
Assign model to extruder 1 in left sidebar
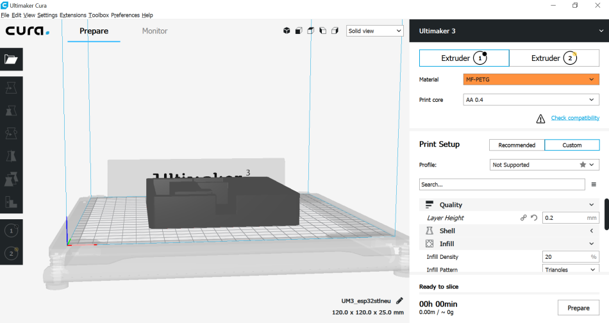(x=11, y=231)
